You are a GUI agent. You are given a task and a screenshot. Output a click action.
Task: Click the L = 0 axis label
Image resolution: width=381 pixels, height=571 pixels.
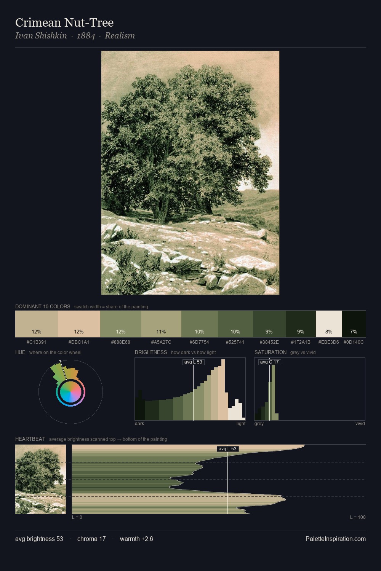[77, 517]
